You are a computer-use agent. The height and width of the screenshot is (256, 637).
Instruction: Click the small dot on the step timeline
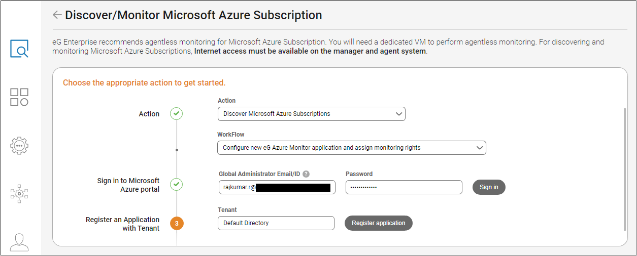click(177, 150)
